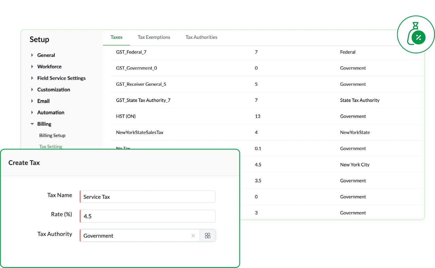Image resolution: width=435 pixels, height=268 pixels.
Task: Open the Tax Authority lookup icon
Action: coord(207,236)
